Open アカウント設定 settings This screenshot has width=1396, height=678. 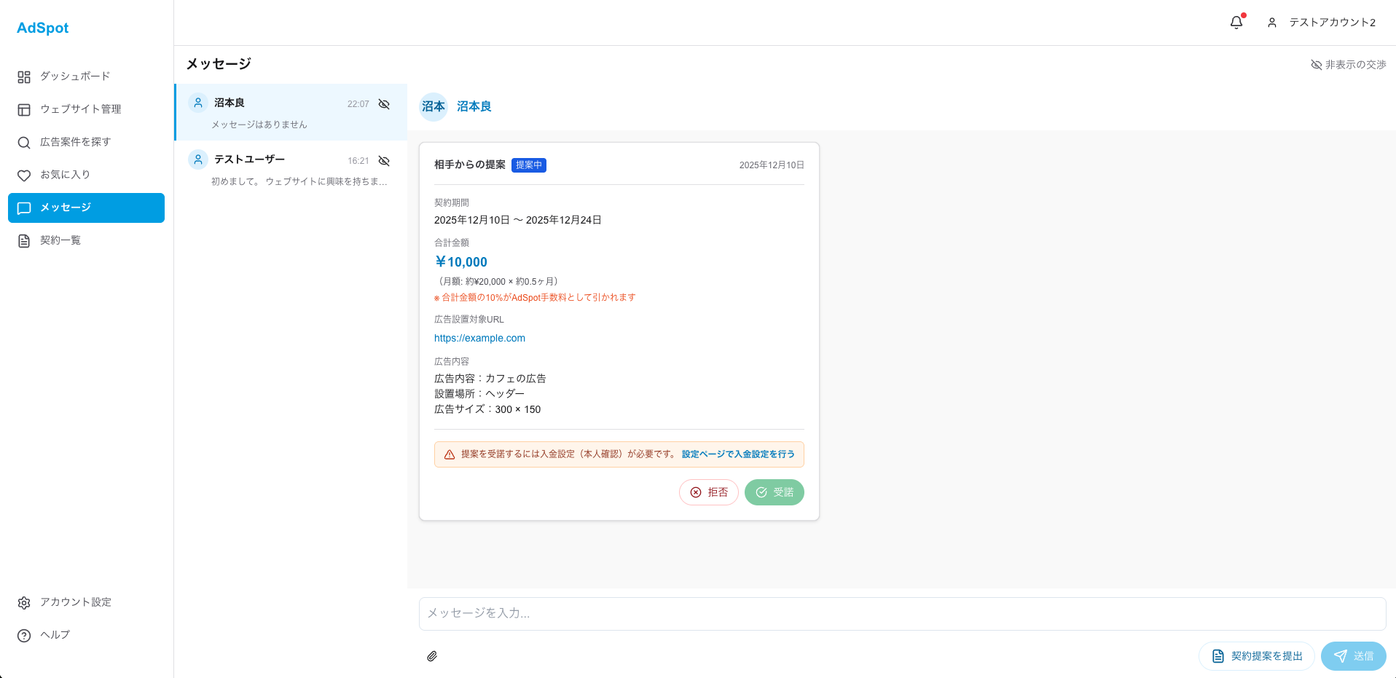[75, 602]
